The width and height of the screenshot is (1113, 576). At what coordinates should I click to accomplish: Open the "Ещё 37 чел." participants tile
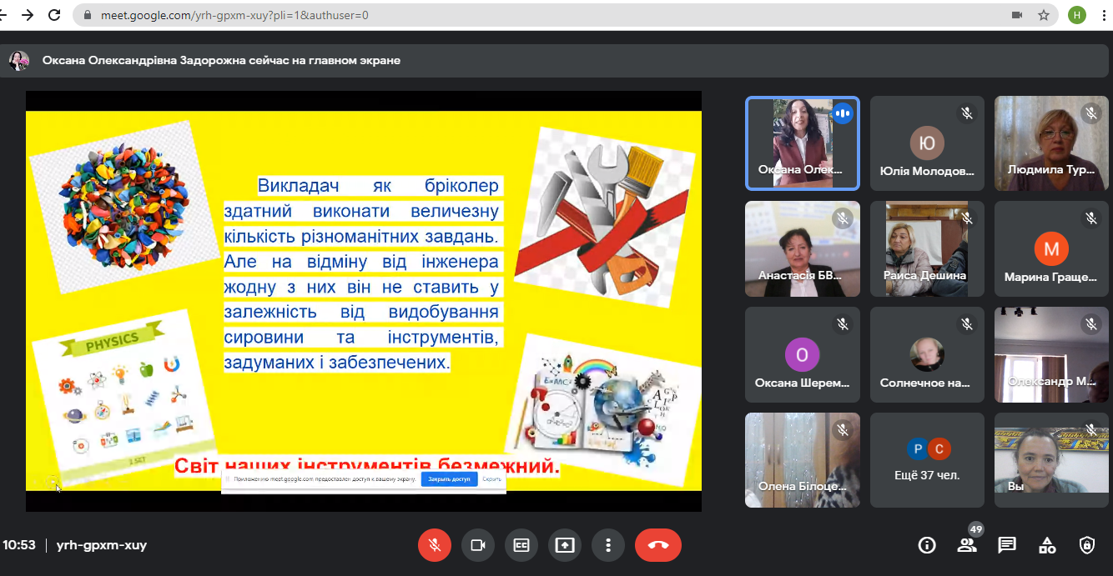tap(927, 460)
